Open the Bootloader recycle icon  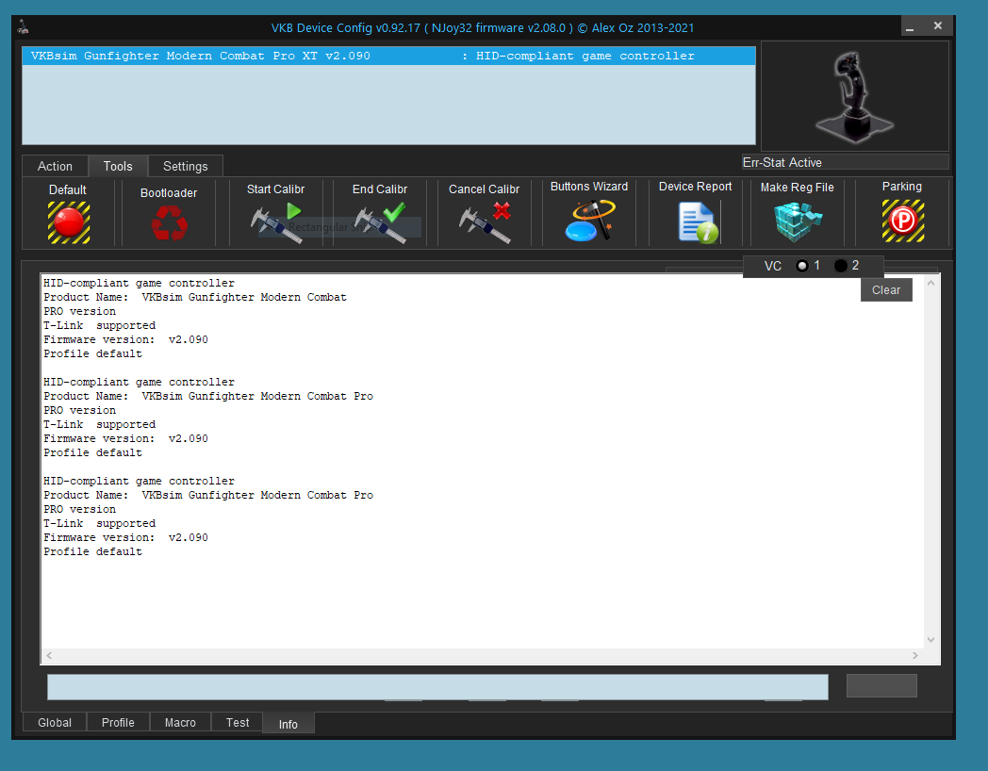[x=169, y=223]
